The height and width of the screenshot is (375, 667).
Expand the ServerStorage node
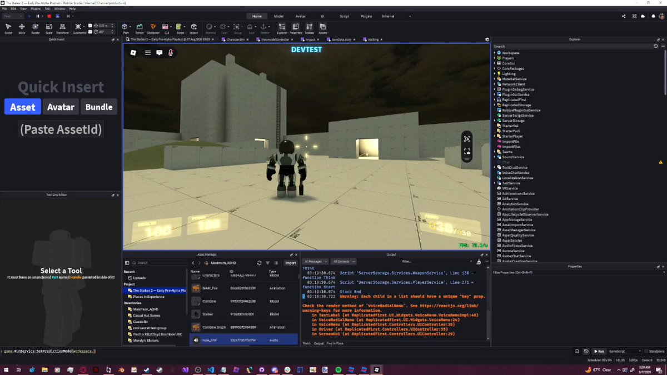click(x=494, y=121)
